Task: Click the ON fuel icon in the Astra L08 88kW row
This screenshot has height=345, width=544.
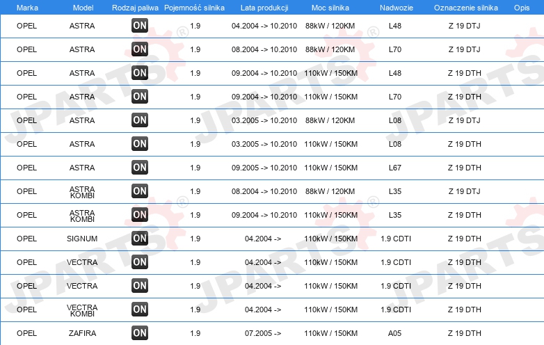Action: [140, 120]
